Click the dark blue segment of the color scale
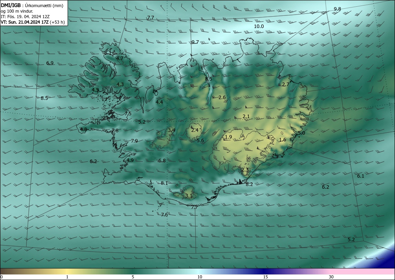Screen dimensions: 395x280 265,271
